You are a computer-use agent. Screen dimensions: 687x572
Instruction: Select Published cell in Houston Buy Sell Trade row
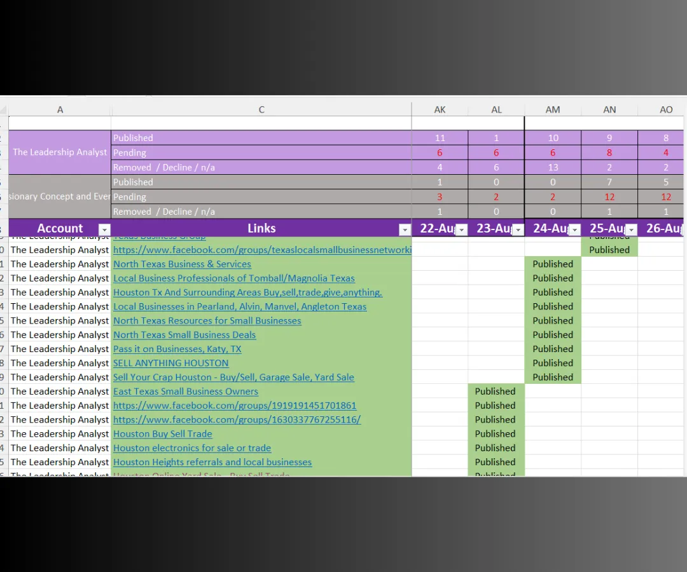tap(496, 433)
